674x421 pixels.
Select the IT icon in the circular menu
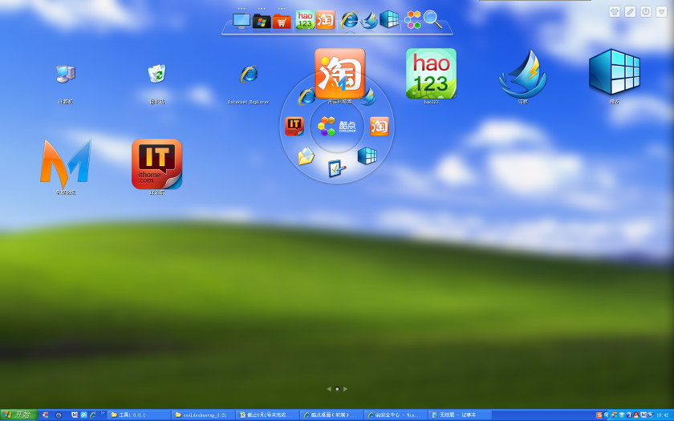click(x=294, y=127)
